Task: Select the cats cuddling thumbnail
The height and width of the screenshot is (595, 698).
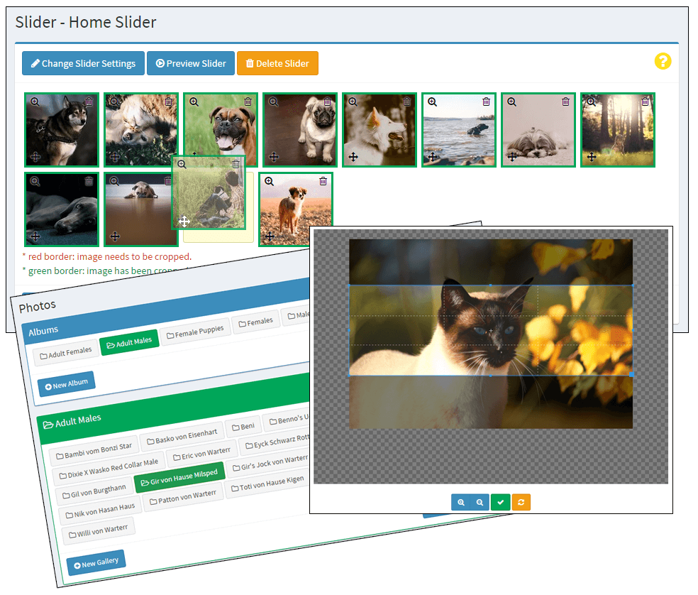Action: click(x=141, y=130)
